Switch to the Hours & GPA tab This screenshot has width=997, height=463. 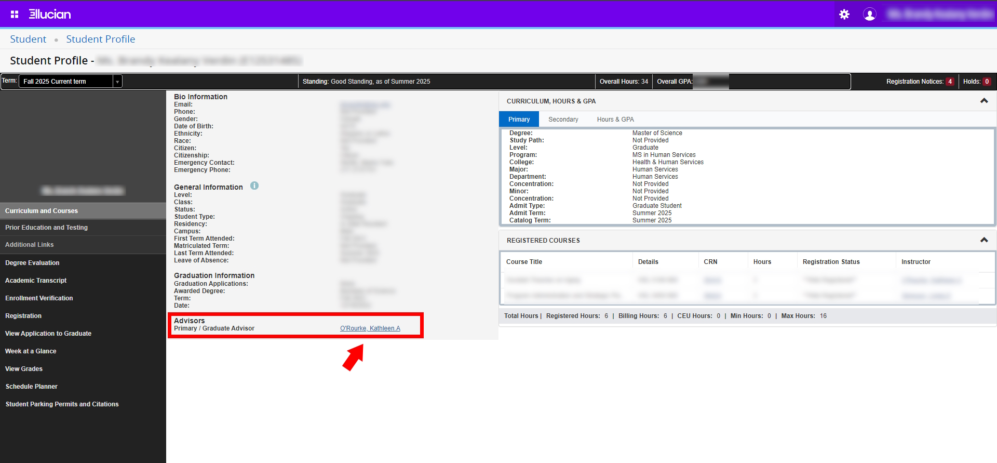pyautogui.click(x=615, y=120)
